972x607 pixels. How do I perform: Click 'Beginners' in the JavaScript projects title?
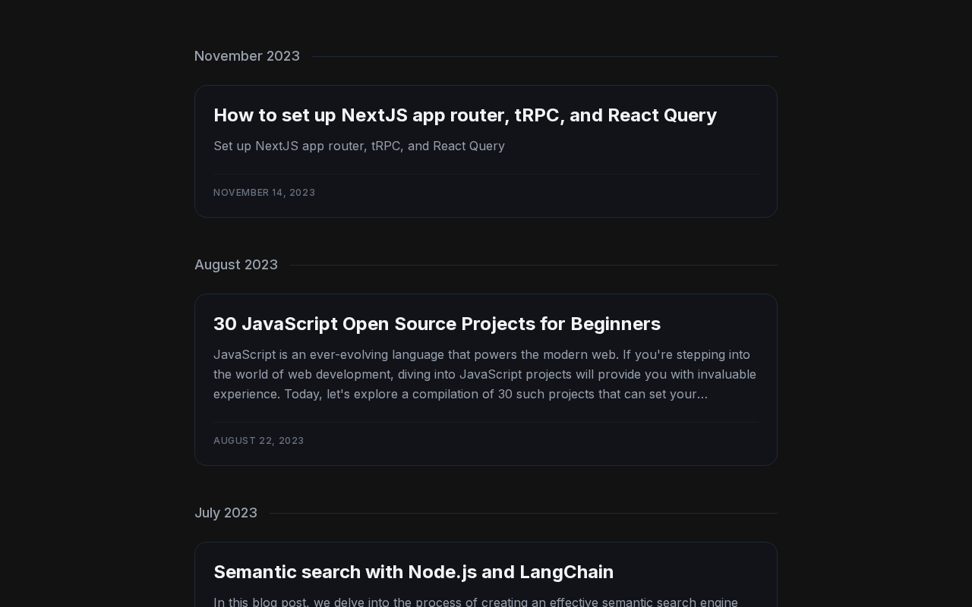click(x=615, y=324)
